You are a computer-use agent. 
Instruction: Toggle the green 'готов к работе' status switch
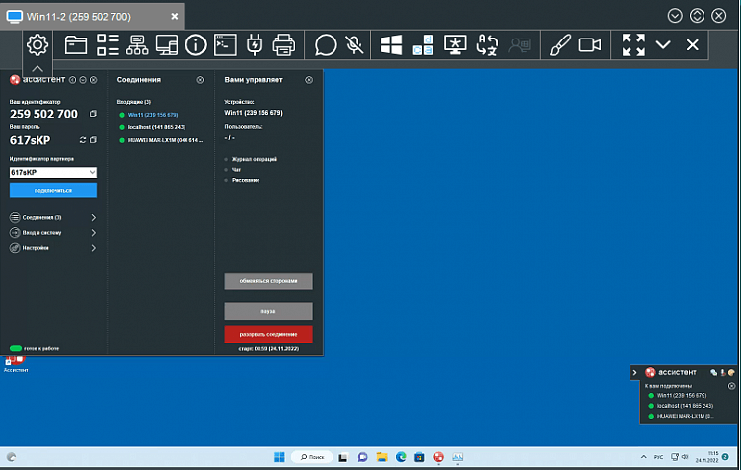coord(16,348)
